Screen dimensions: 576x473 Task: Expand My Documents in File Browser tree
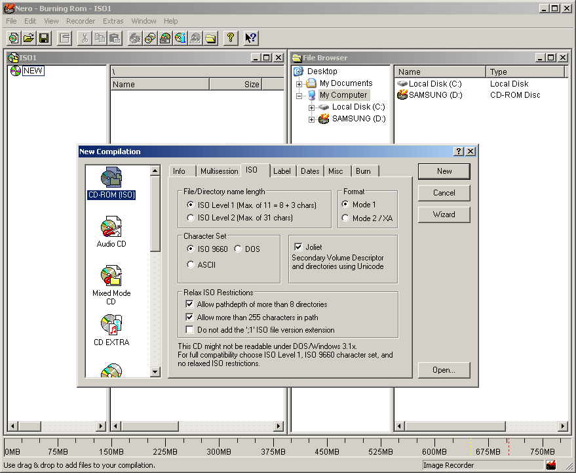pos(299,84)
